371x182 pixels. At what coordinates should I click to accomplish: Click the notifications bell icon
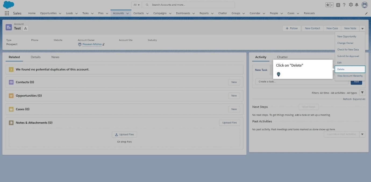357,5
